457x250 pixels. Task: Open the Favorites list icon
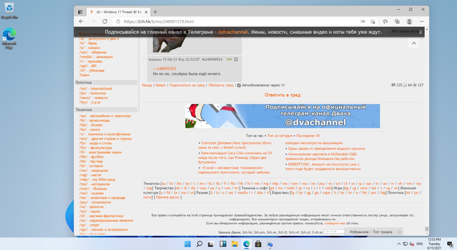click(385, 21)
